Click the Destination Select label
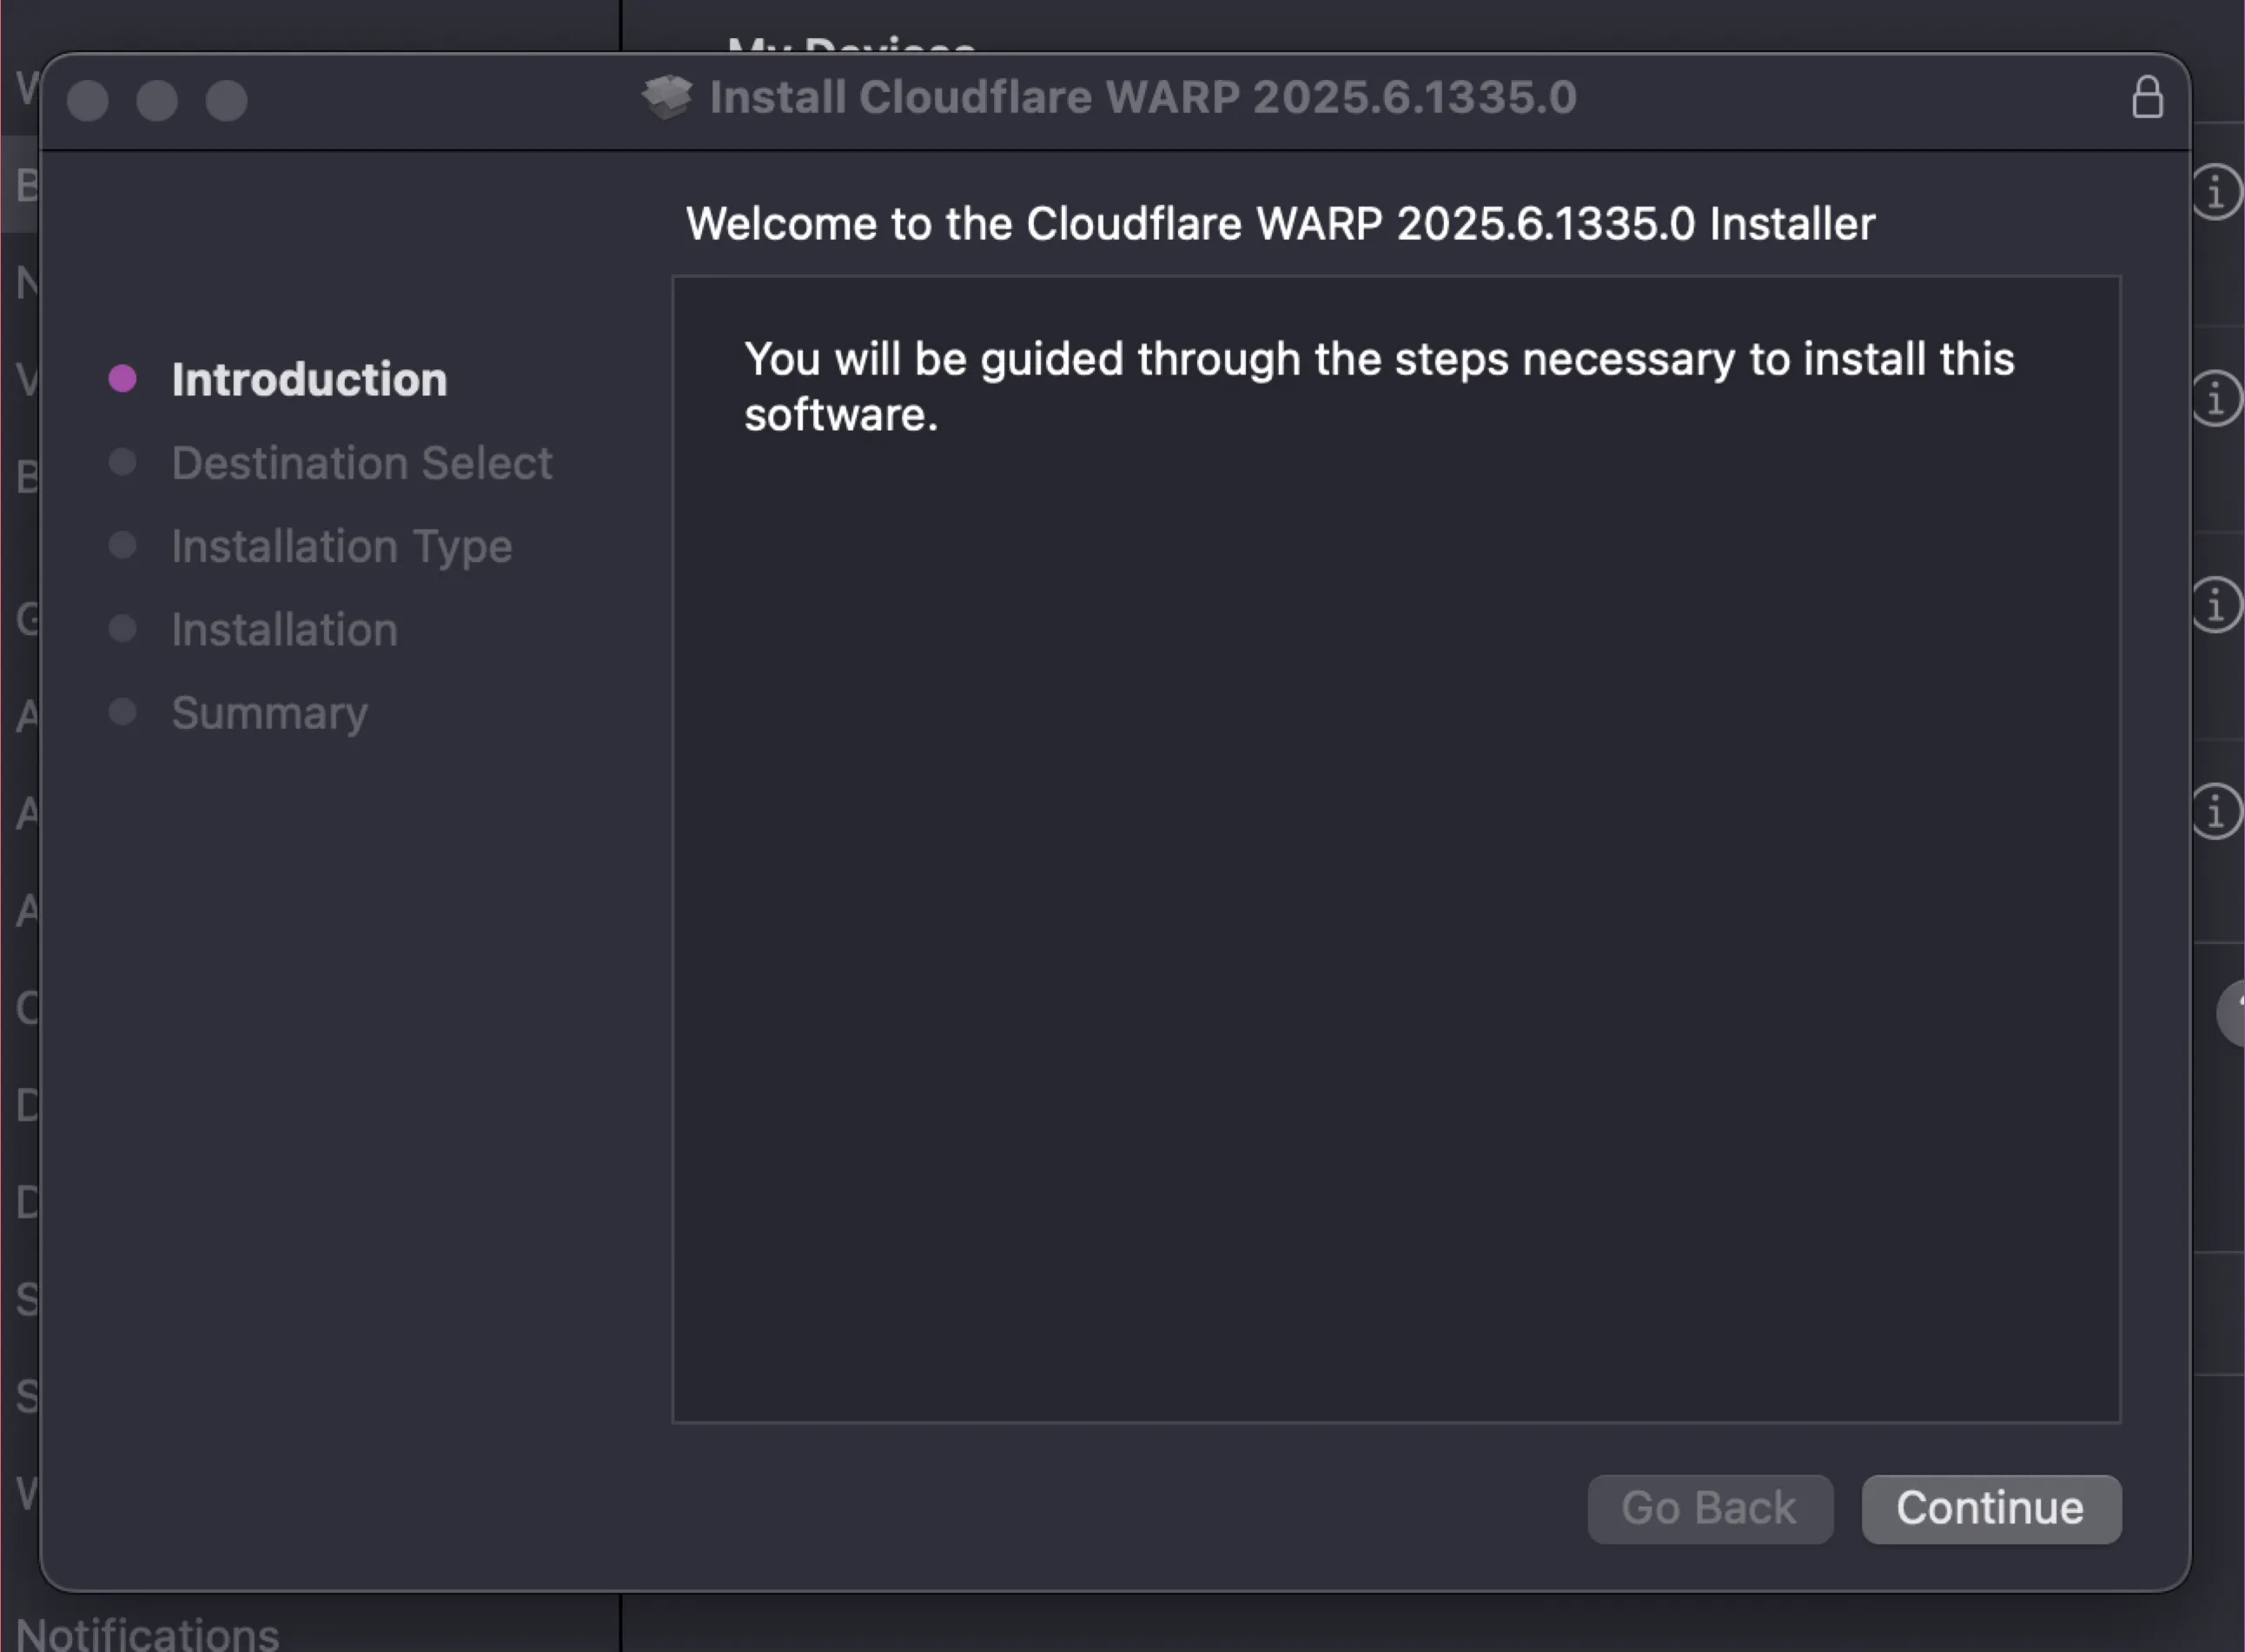 [x=361, y=462]
